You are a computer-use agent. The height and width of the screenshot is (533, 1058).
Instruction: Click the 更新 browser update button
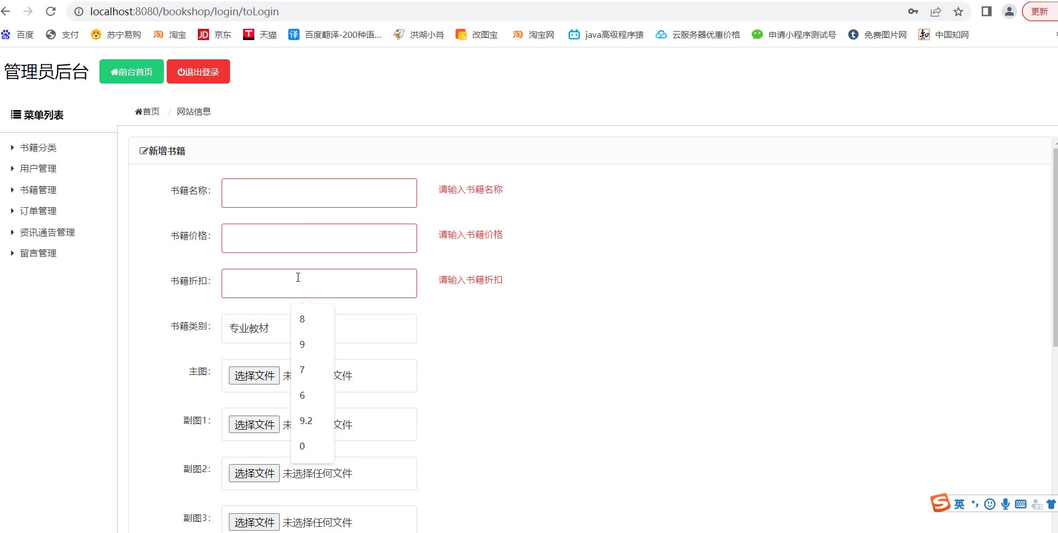click(x=1040, y=11)
